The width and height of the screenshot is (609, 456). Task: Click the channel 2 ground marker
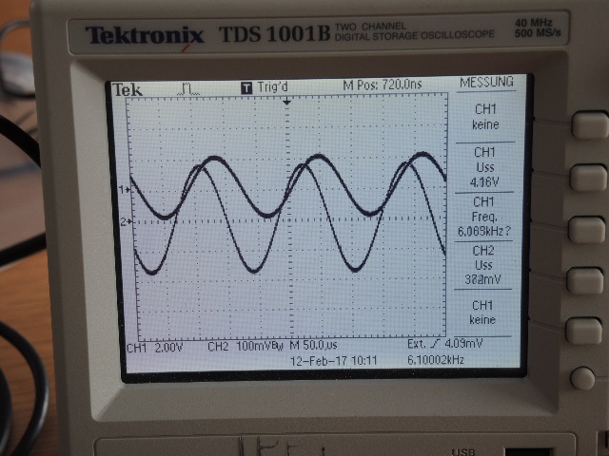[x=126, y=221]
